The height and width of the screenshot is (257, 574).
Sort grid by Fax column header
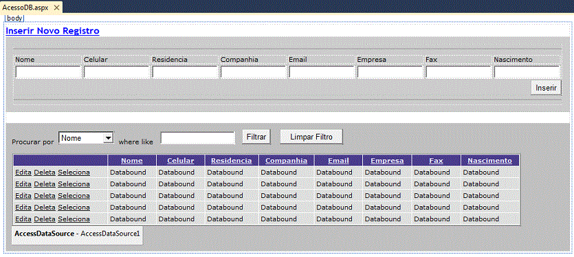click(x=436, y=160)
